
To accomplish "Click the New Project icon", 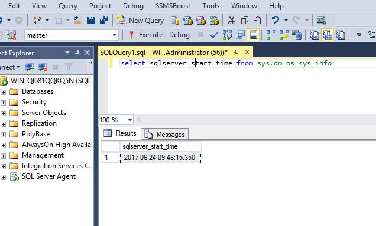I will tap(37, 20).
